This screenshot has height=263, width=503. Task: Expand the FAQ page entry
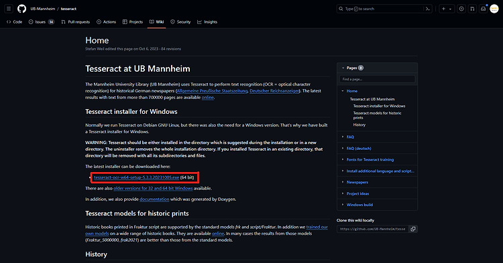343,137
